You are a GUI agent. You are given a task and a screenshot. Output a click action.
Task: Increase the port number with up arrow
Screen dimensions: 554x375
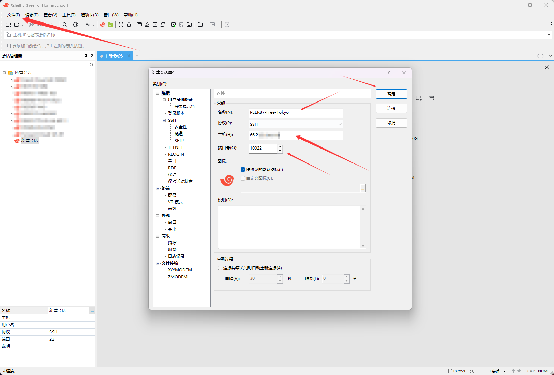coord(280,146)
